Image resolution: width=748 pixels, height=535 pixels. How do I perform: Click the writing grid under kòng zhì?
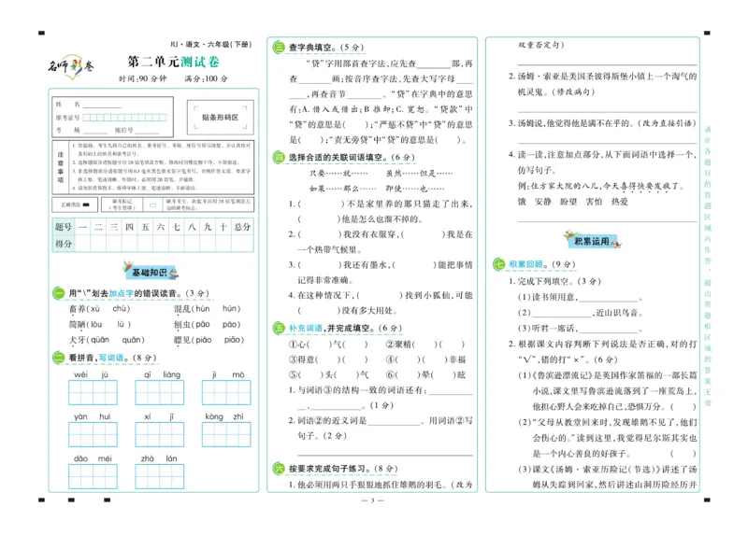[226, 434]
